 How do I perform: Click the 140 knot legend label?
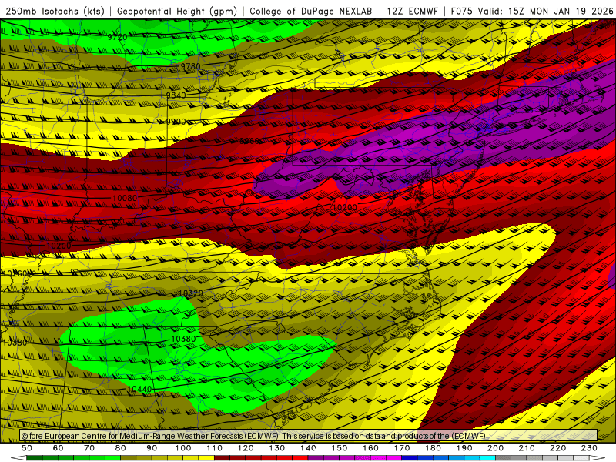tap(308, 448)
